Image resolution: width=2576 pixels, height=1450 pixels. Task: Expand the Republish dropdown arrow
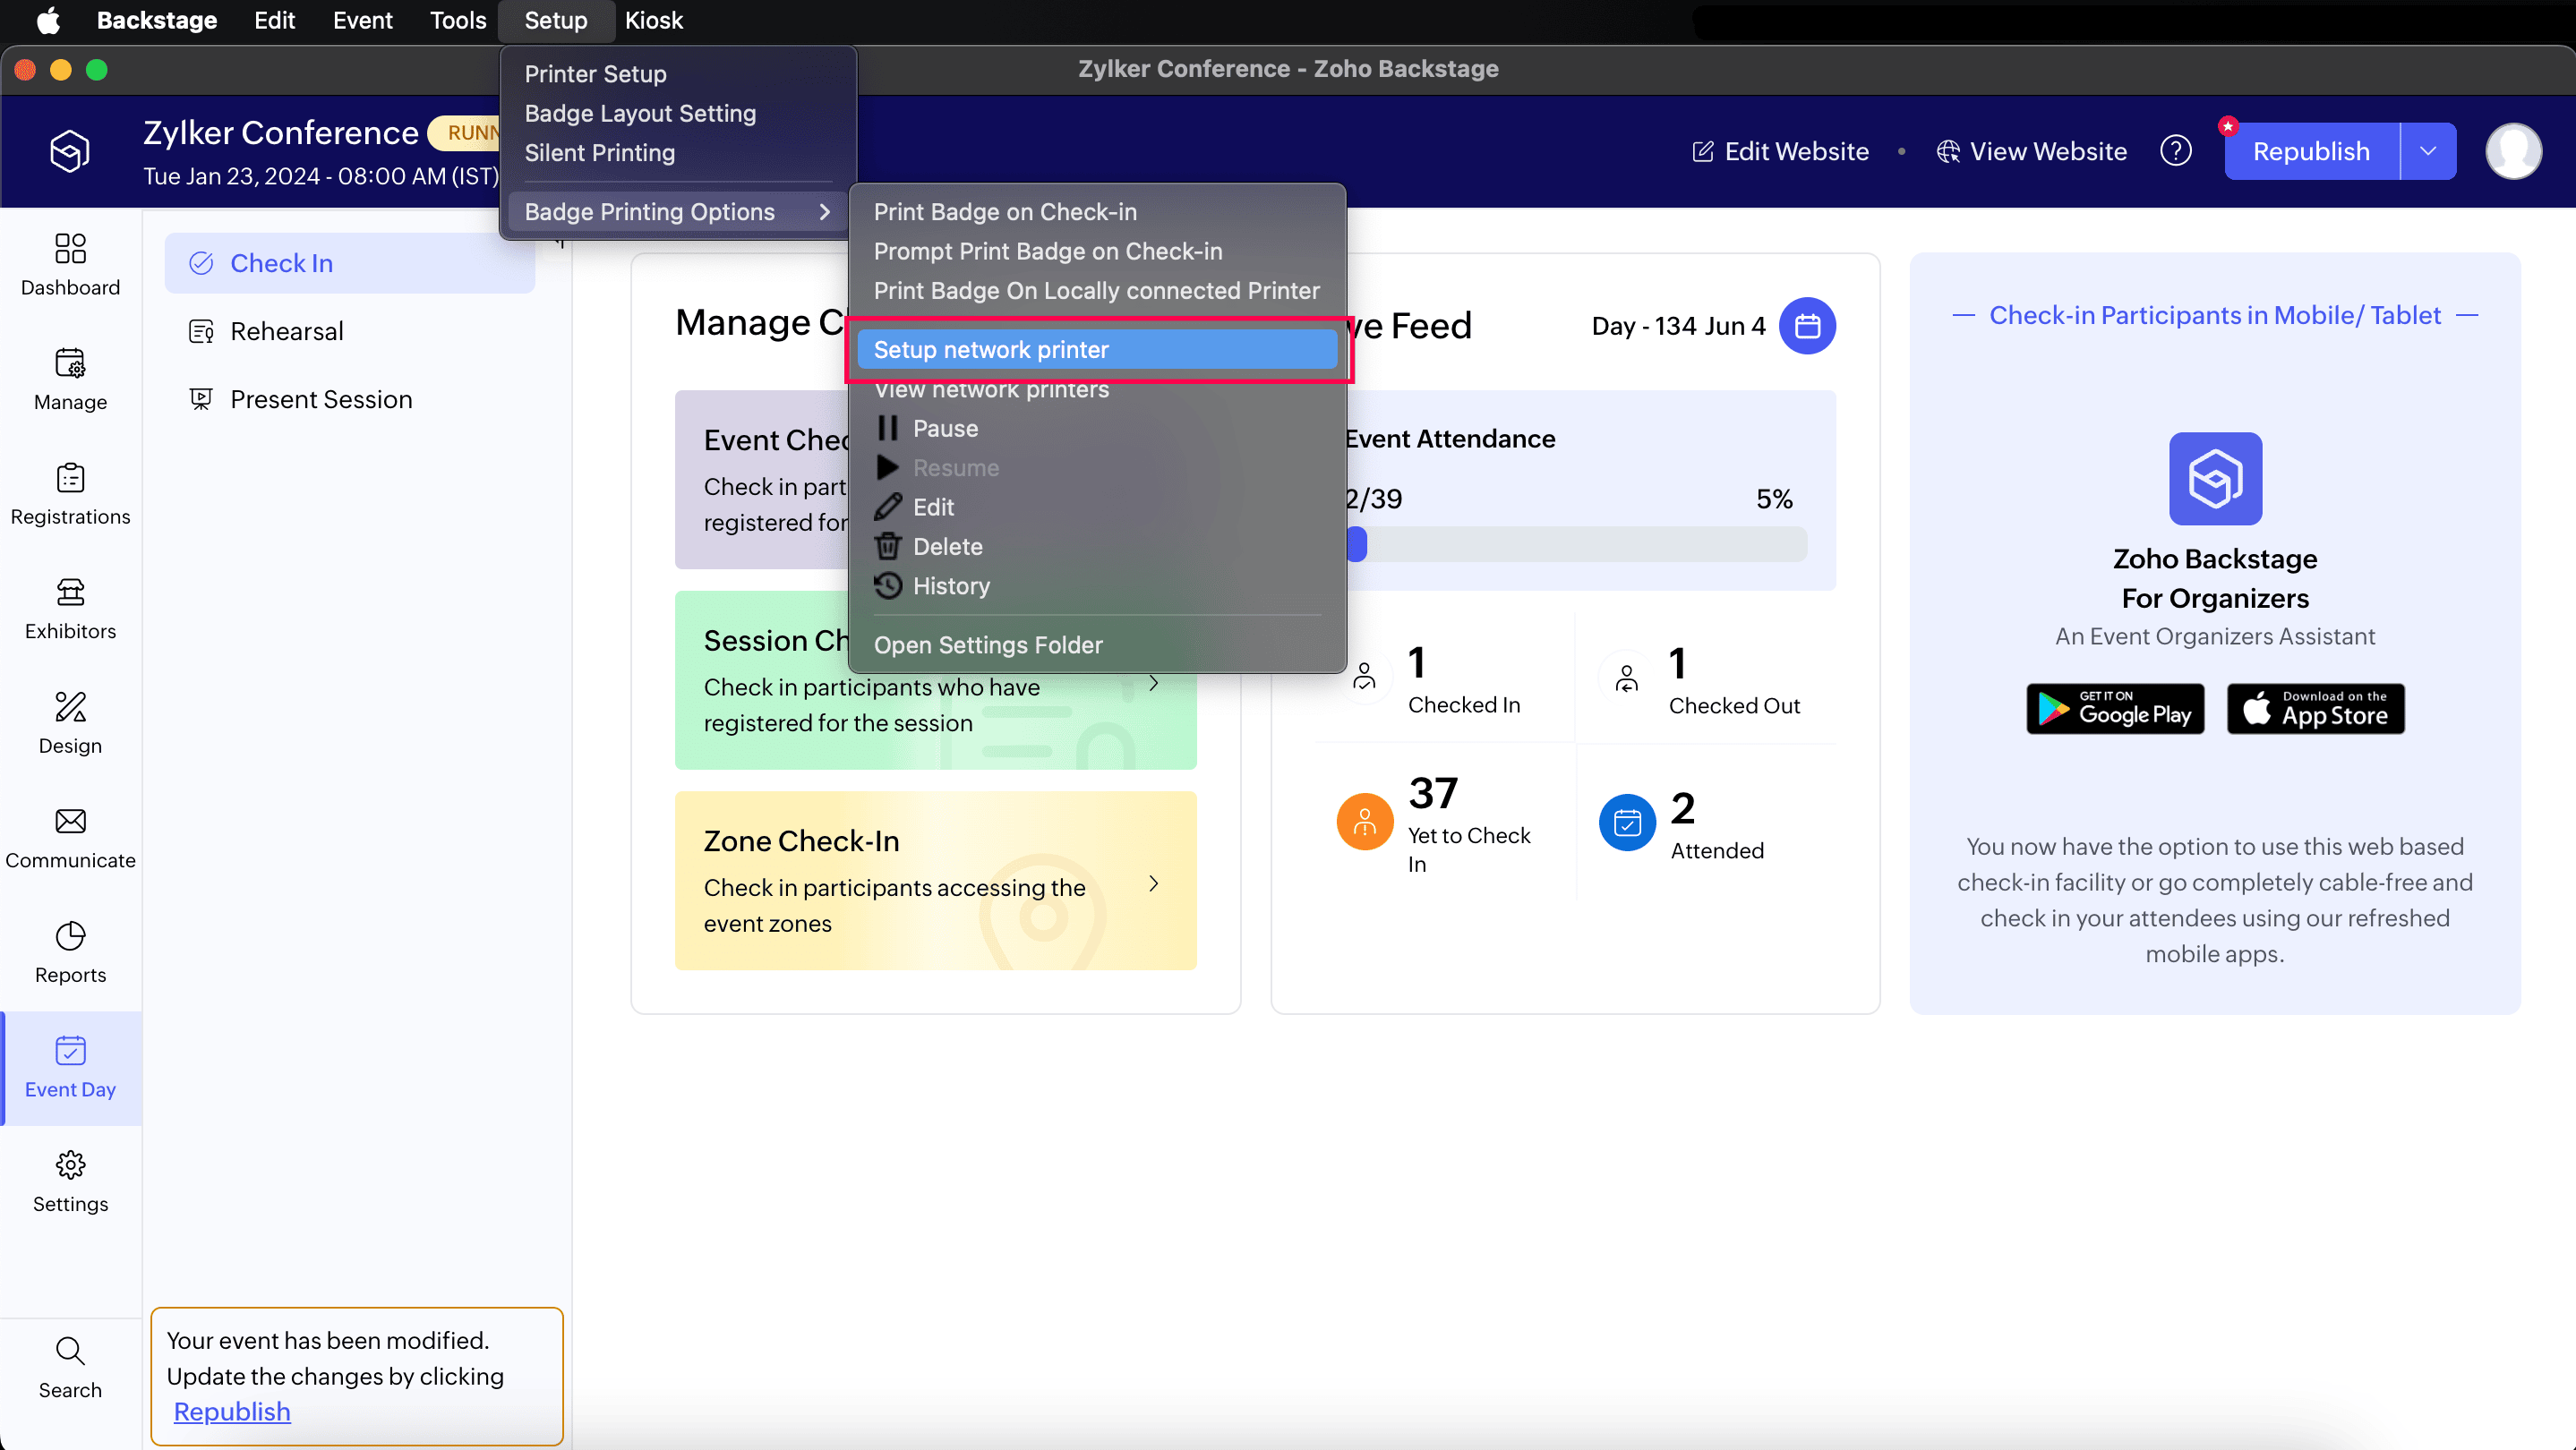2428,151
